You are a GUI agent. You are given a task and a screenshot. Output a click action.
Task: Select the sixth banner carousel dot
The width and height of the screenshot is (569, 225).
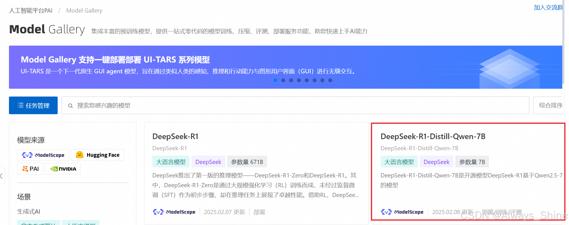point(315,80)
